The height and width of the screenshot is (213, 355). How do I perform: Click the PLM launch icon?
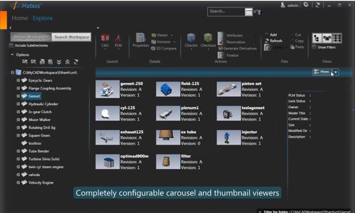[118, 39]
